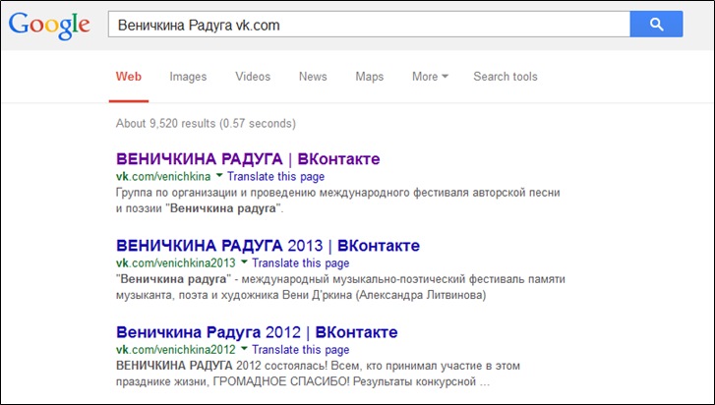Focus the search query input field

pyautogui.click(x=369, y=25)
